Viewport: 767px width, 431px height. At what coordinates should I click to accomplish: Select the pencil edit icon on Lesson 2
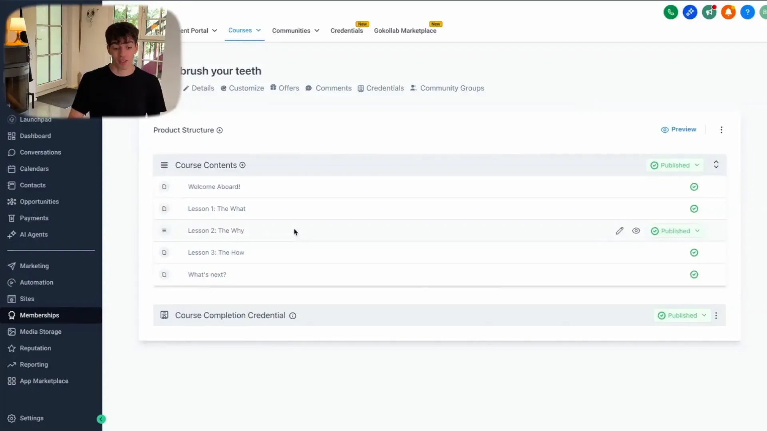click(x=620, y=231)
